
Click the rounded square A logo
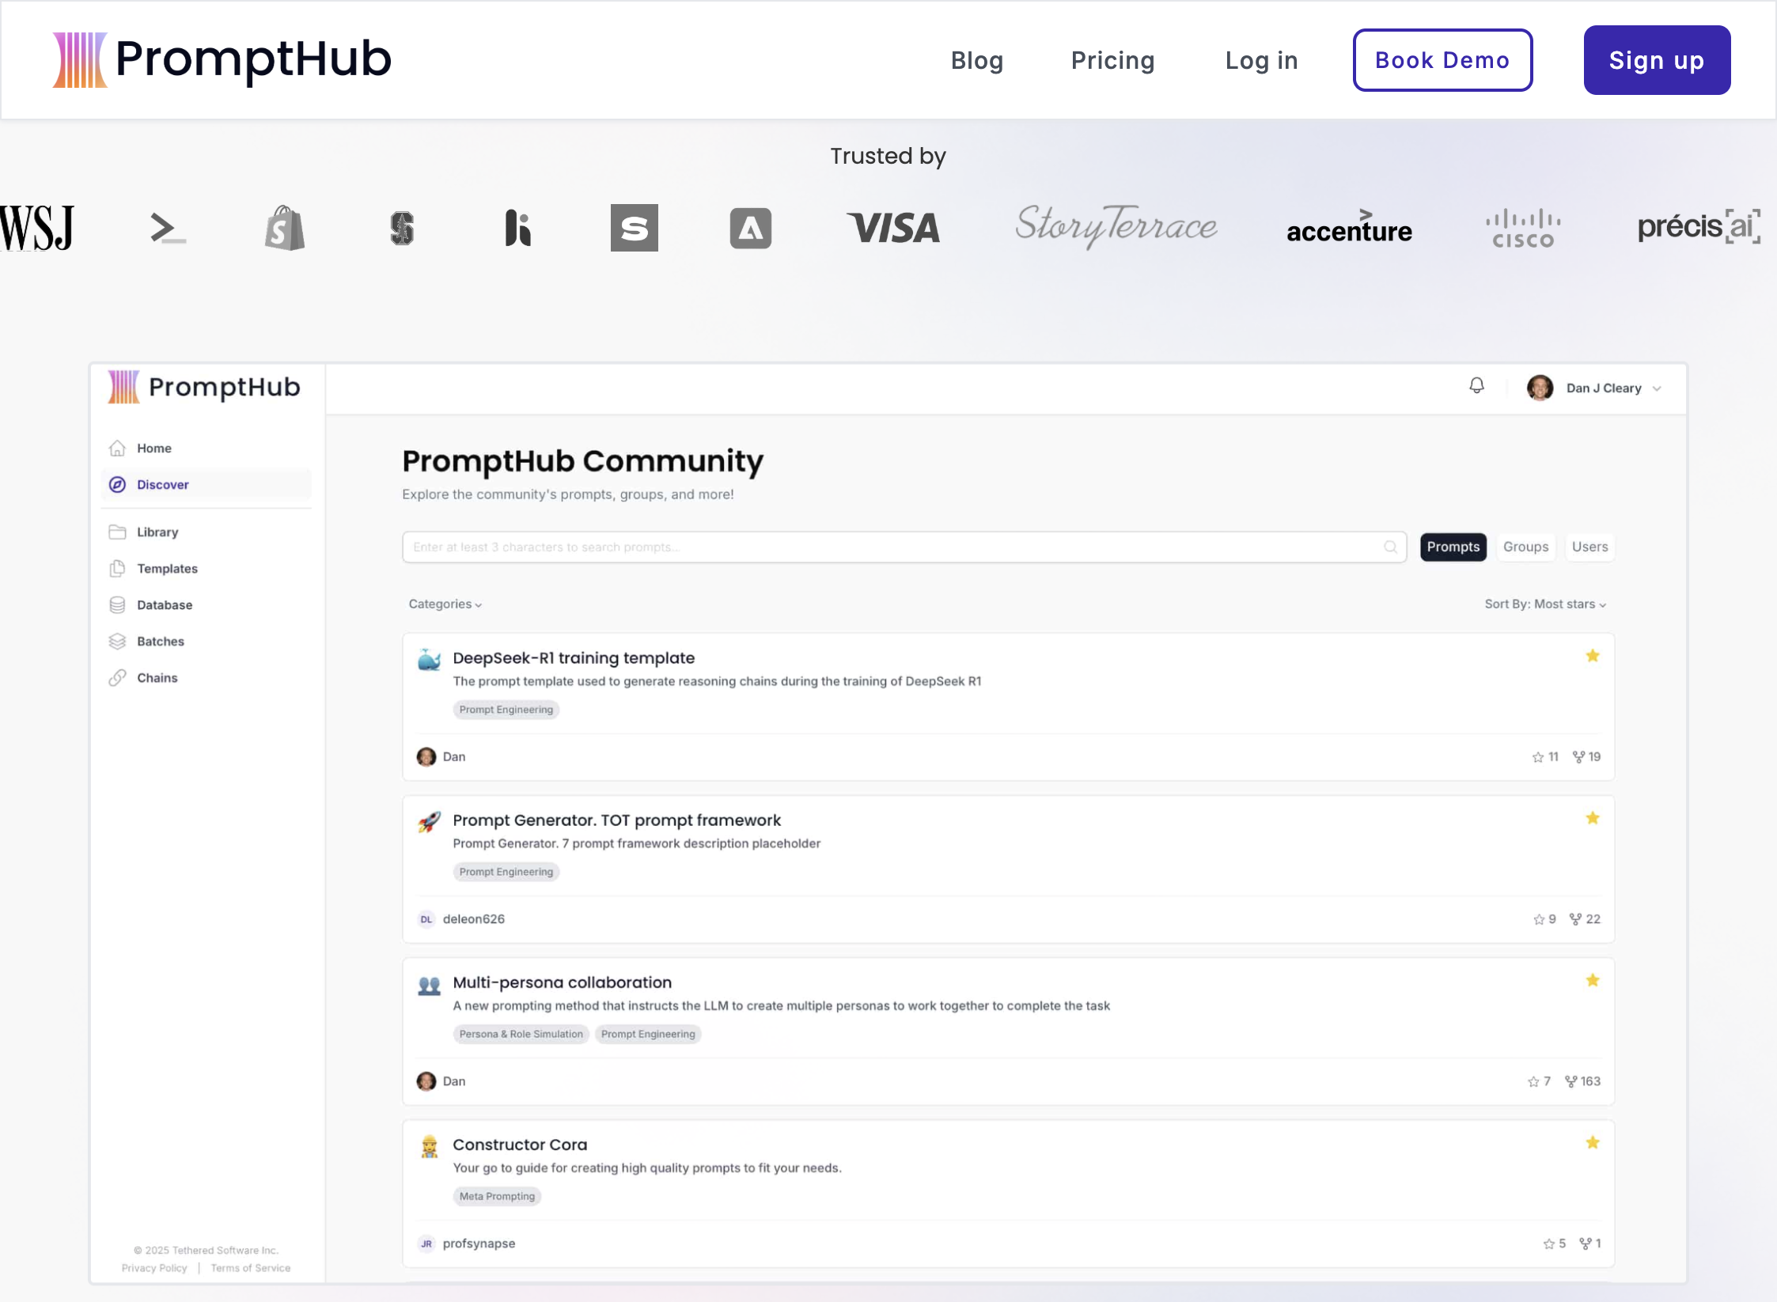coord(750,228)
